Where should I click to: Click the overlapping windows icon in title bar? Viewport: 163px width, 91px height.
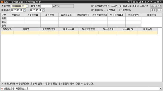(140, 2)
